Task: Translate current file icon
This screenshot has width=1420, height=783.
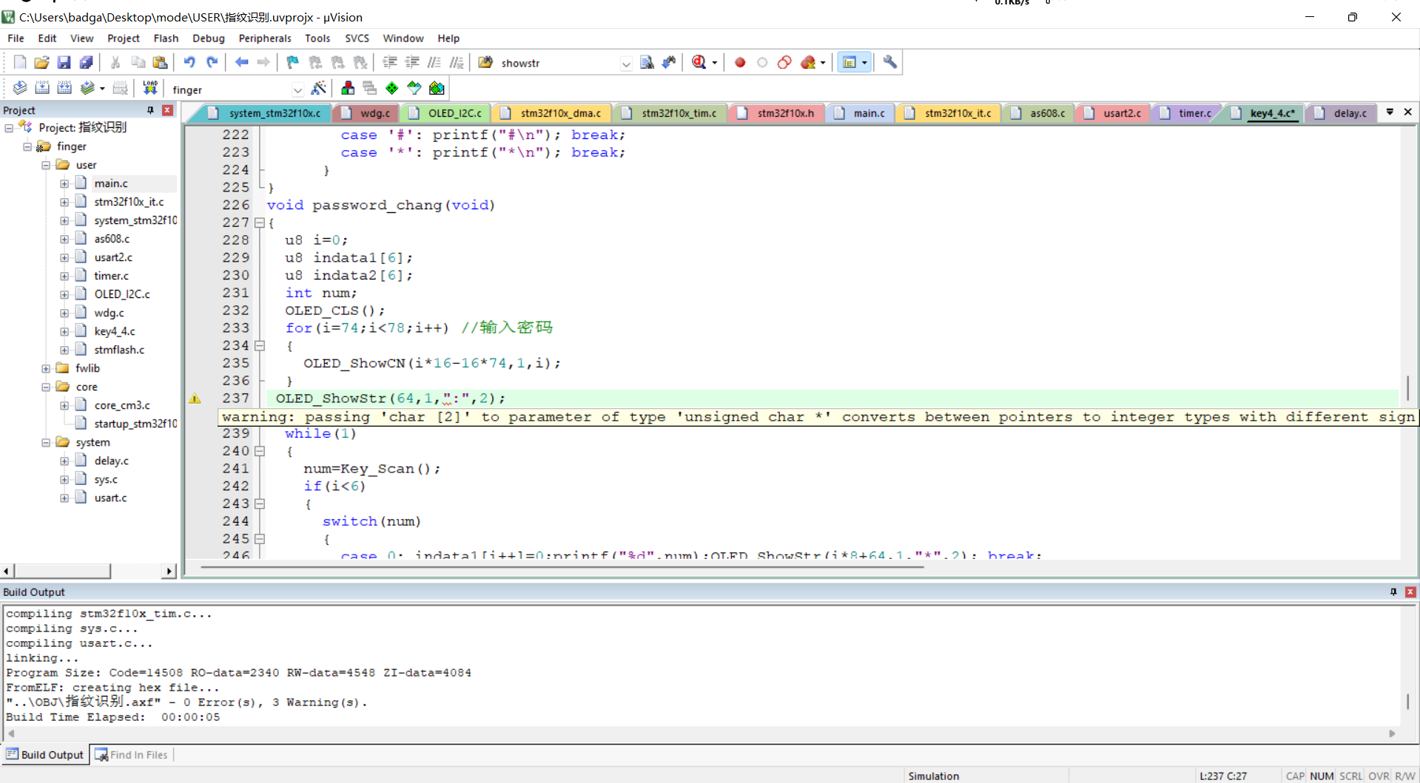Action: click(x=20, y=89)
